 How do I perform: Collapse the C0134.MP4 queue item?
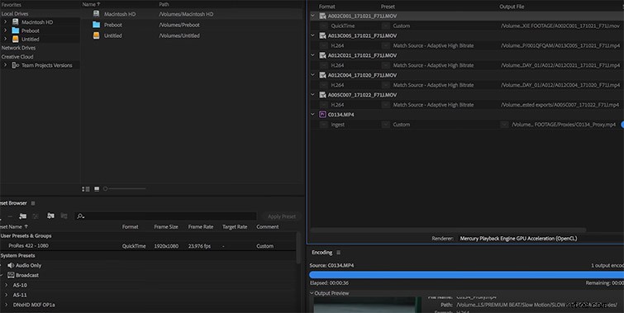[x=312, y=115]
